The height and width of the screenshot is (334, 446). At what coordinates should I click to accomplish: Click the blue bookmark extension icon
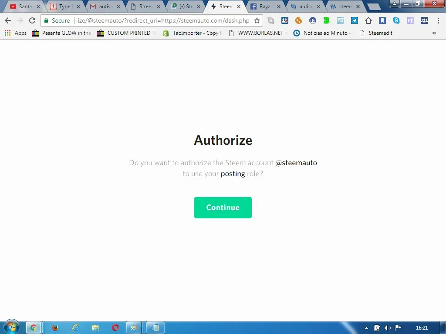point(382,20)
